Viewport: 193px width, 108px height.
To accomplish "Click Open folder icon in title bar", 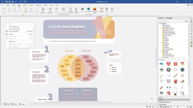I will [x=7, y=2].
